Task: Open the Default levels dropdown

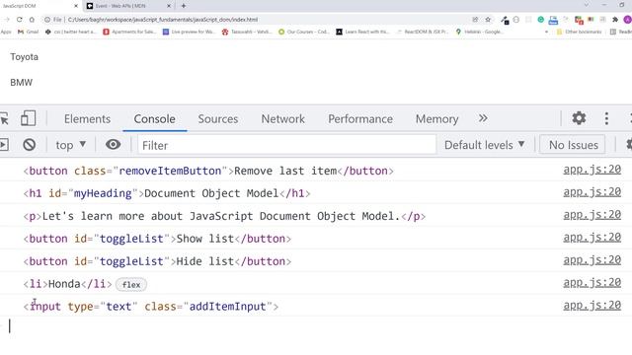Action: (484, 145)
